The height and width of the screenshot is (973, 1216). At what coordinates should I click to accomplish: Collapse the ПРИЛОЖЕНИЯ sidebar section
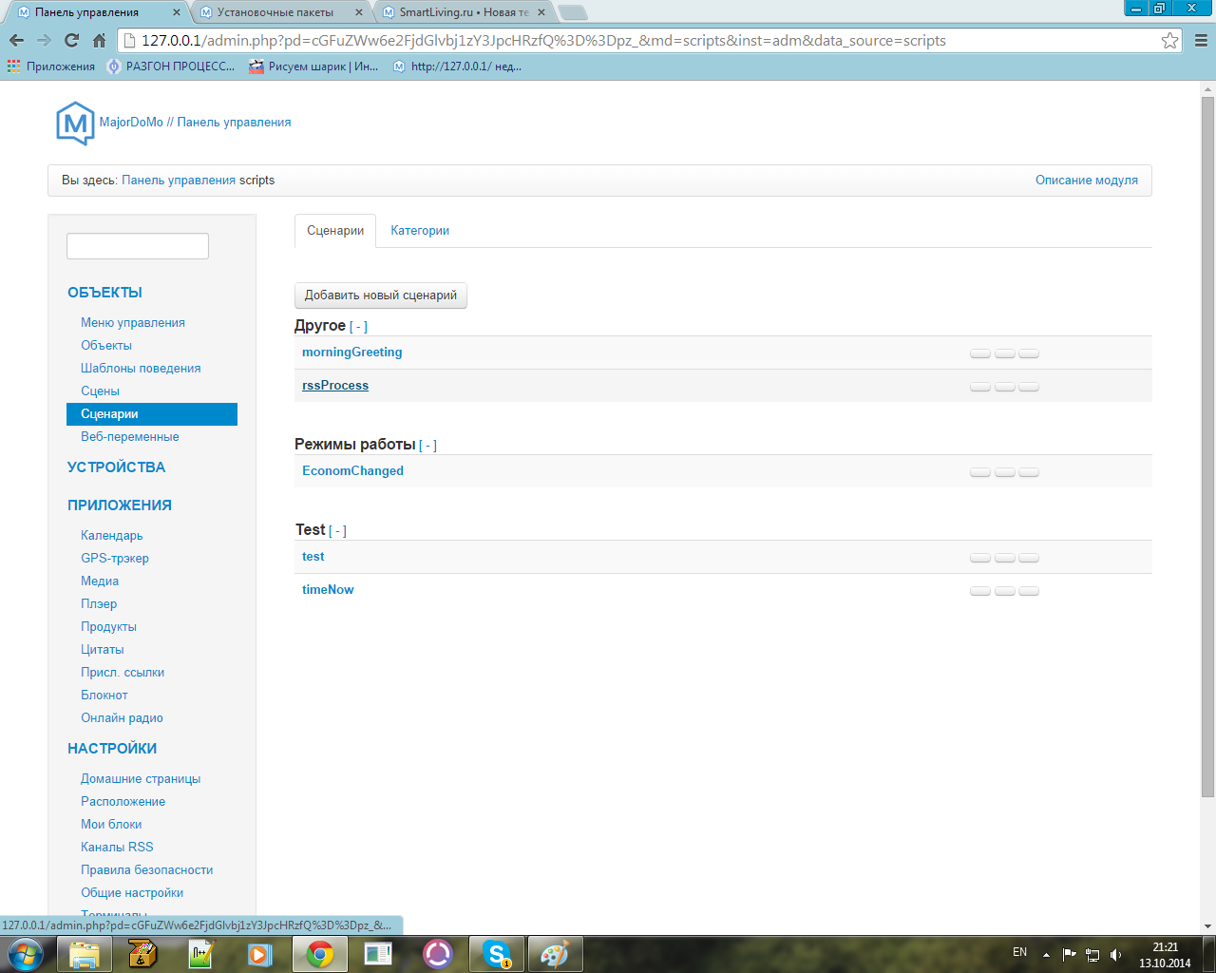[120, 506]
